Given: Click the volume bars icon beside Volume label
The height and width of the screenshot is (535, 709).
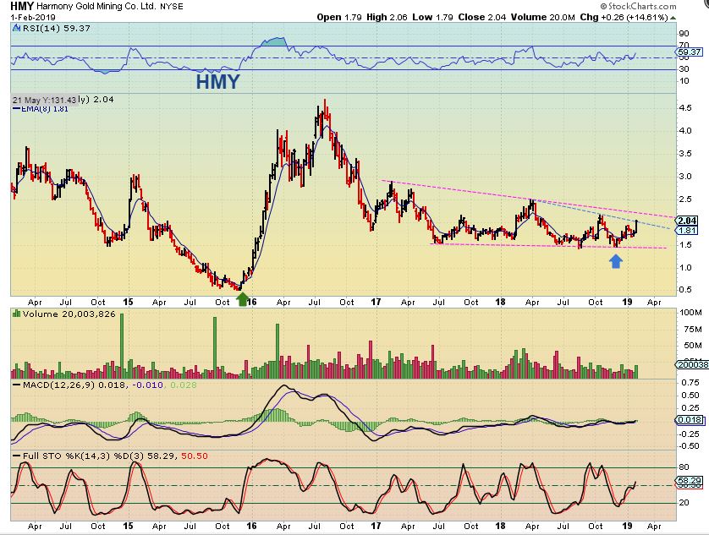Looking at the screenshot, I should click(16, 314).
